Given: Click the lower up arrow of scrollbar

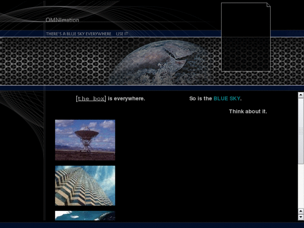Looking at the screenshot, I should point(301,211).
